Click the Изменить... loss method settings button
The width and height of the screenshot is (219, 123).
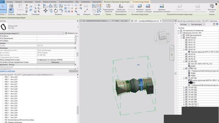pos(56,62)
